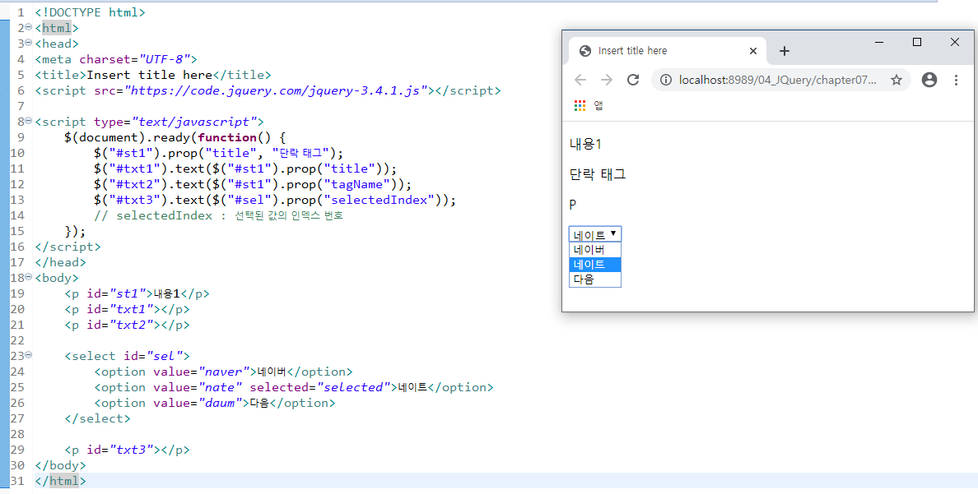Click the selected="selected" attribute on line 25

click(x=320, y=387)
